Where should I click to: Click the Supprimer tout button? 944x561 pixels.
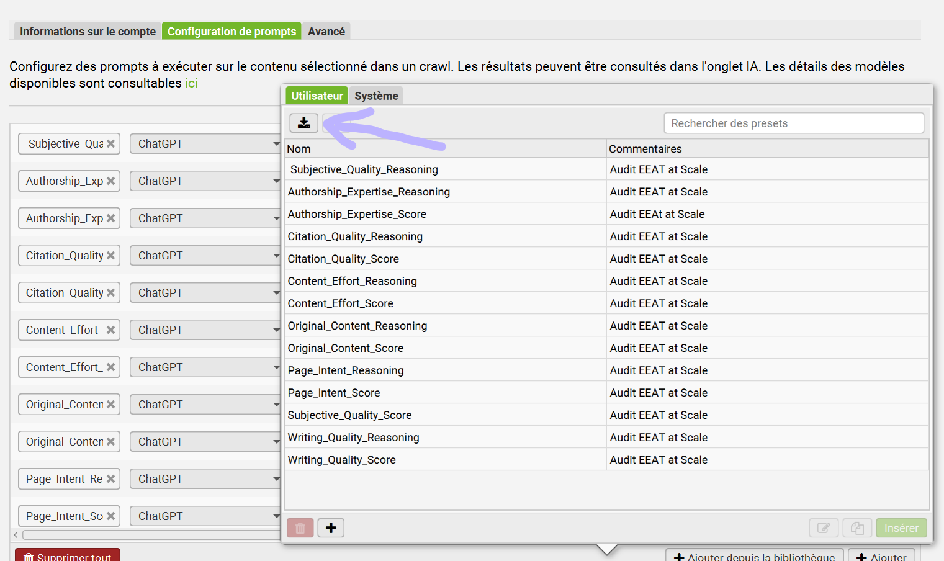tap(68, 556)
